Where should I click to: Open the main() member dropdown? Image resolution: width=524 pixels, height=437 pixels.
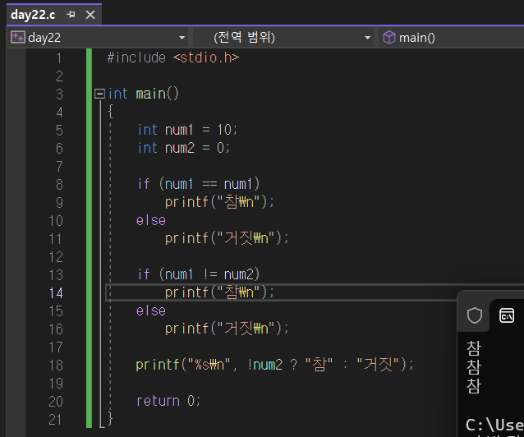point(451,38)
